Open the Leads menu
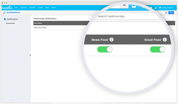 [16, 8]
